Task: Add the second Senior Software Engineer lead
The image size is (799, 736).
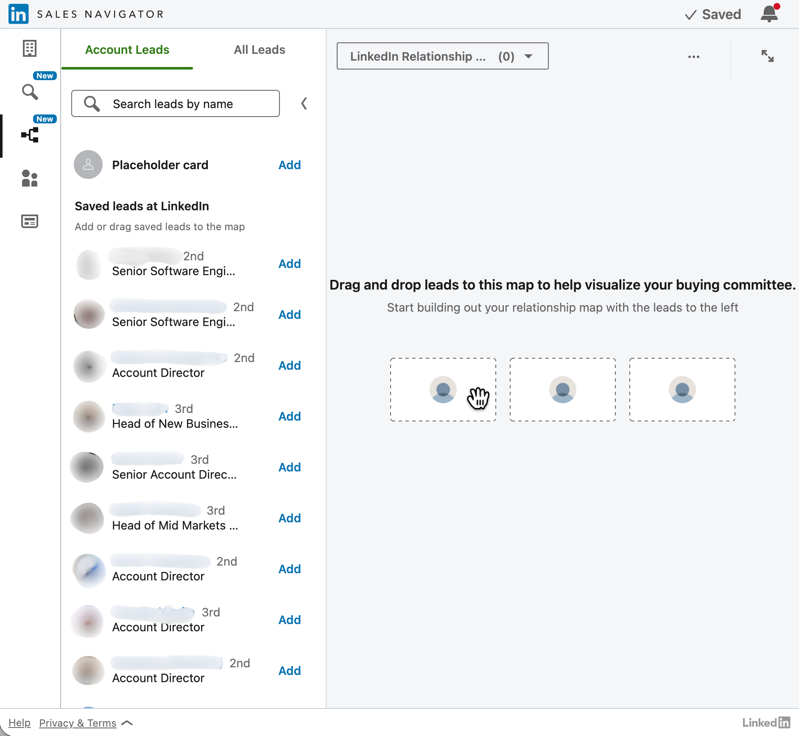Action: [290, 315]
